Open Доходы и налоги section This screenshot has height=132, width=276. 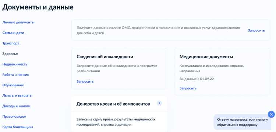coord(16,106)
